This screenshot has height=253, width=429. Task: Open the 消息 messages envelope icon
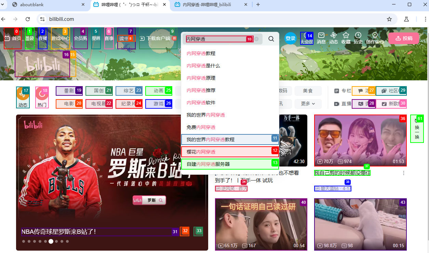[321, 38]
